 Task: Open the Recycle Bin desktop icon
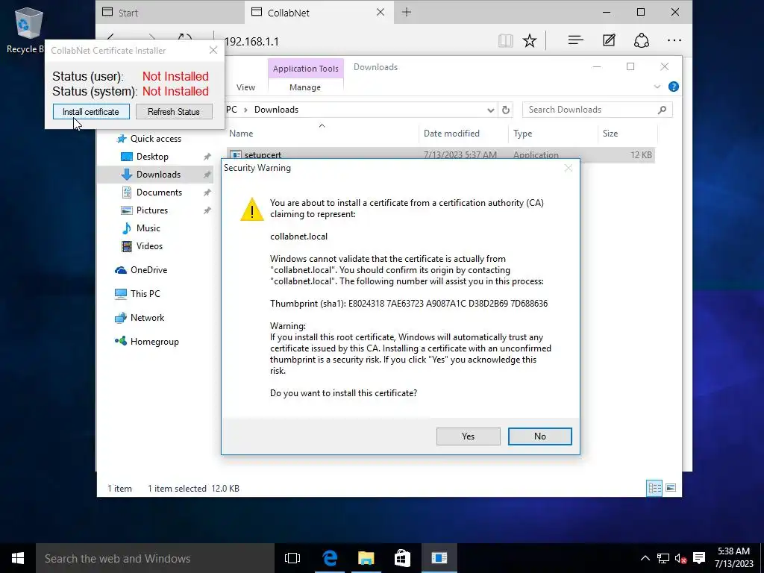[x=28, y=30]
